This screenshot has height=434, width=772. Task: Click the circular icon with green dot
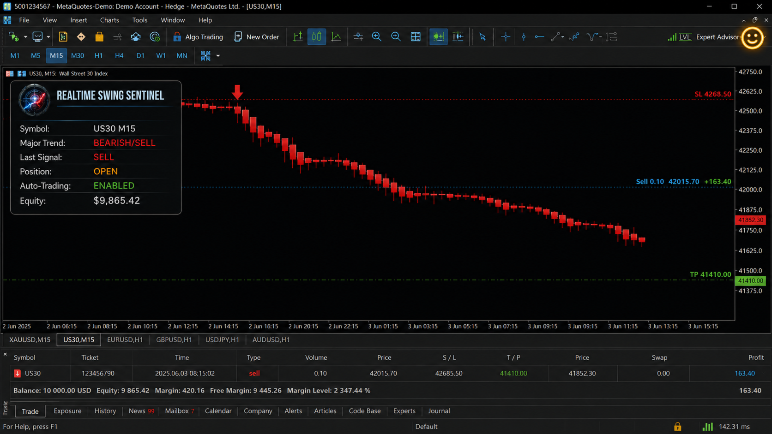pyautogui.click(x=155, y=37)
